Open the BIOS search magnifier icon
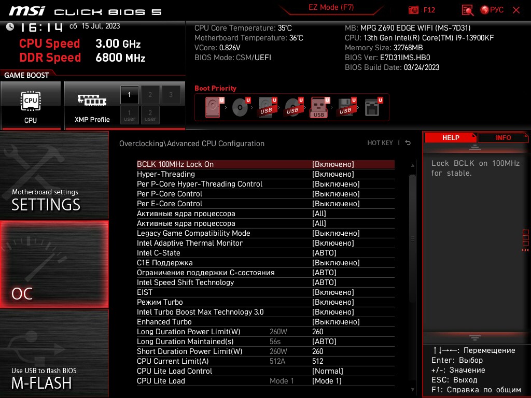 point(468,10)
